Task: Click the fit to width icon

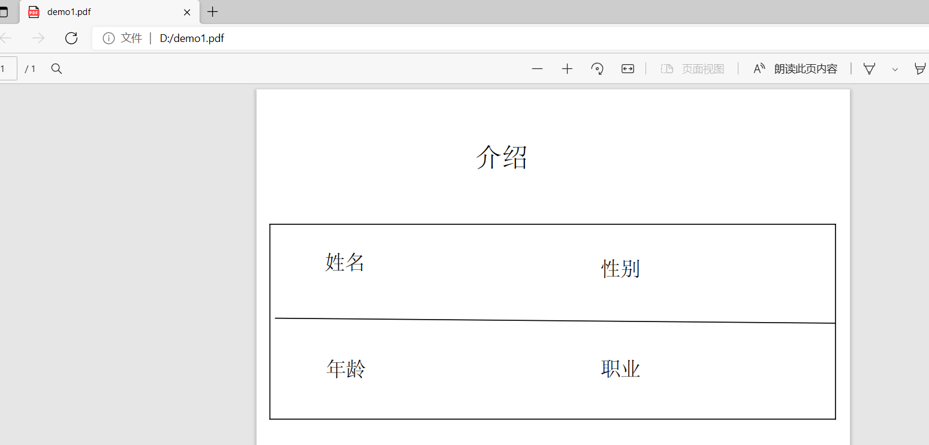Action: point(628,69)
